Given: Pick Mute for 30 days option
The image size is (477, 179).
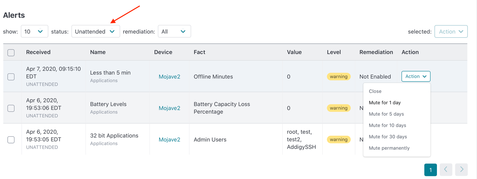Looking at the screenshot, I should coord(388,137).
